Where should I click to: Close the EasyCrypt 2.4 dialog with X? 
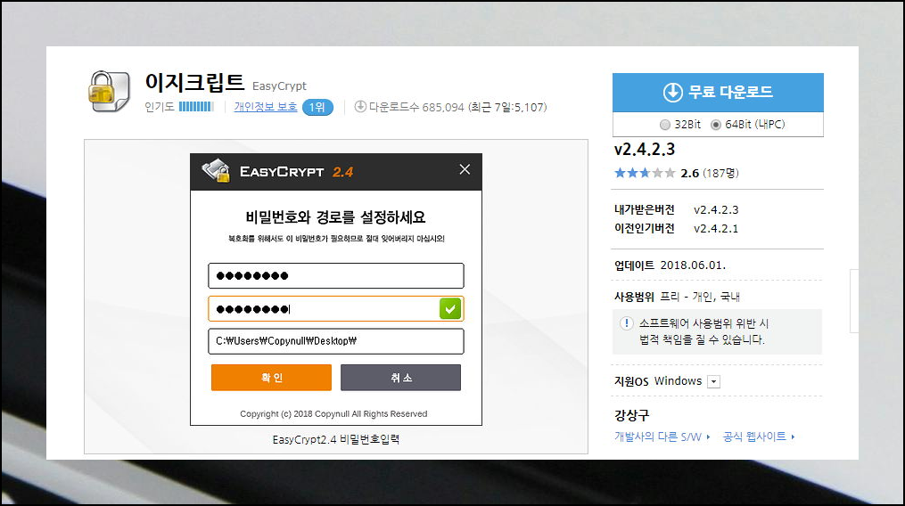[x=465, y=169]
